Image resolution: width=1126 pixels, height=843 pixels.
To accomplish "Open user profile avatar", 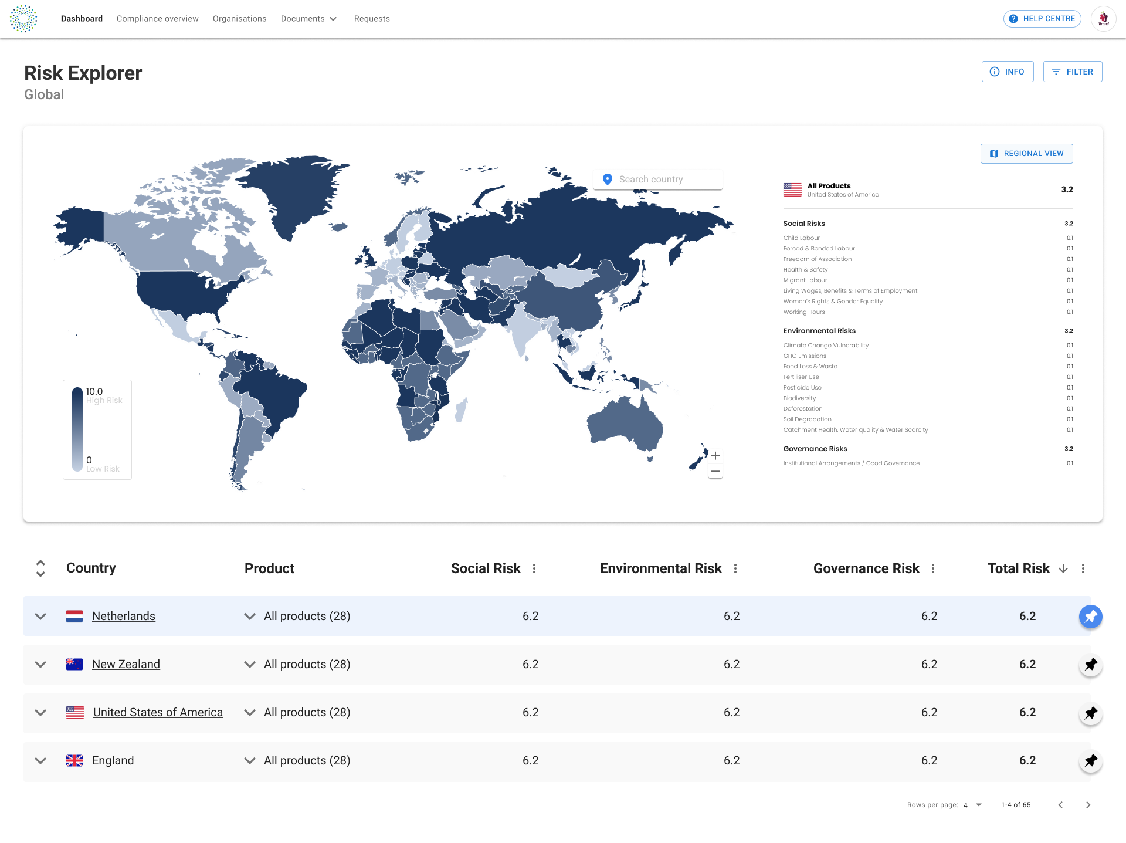I will [x=1103, y=19].
